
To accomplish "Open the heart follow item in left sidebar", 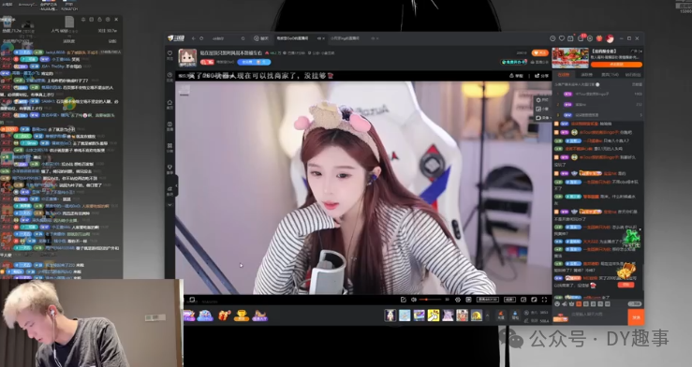I will coord(169,54).
